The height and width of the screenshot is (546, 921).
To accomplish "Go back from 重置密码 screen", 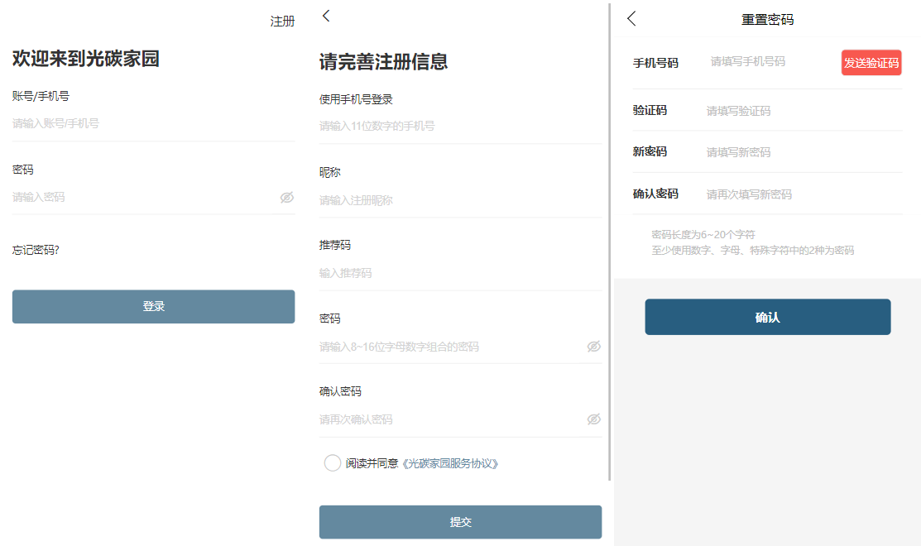I will click(631, 19).
